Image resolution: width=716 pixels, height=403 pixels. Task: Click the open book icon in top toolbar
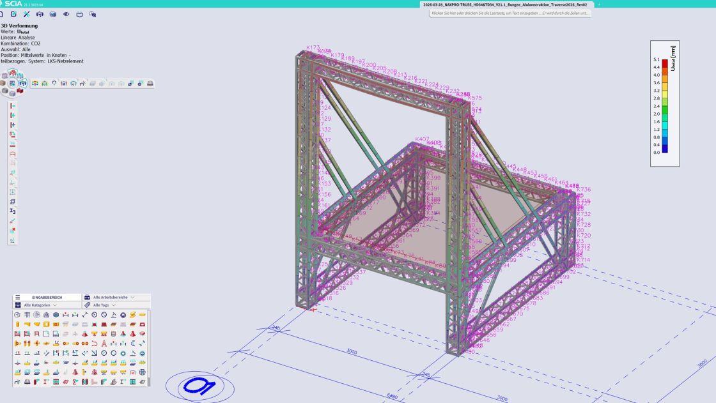[80, 13]
